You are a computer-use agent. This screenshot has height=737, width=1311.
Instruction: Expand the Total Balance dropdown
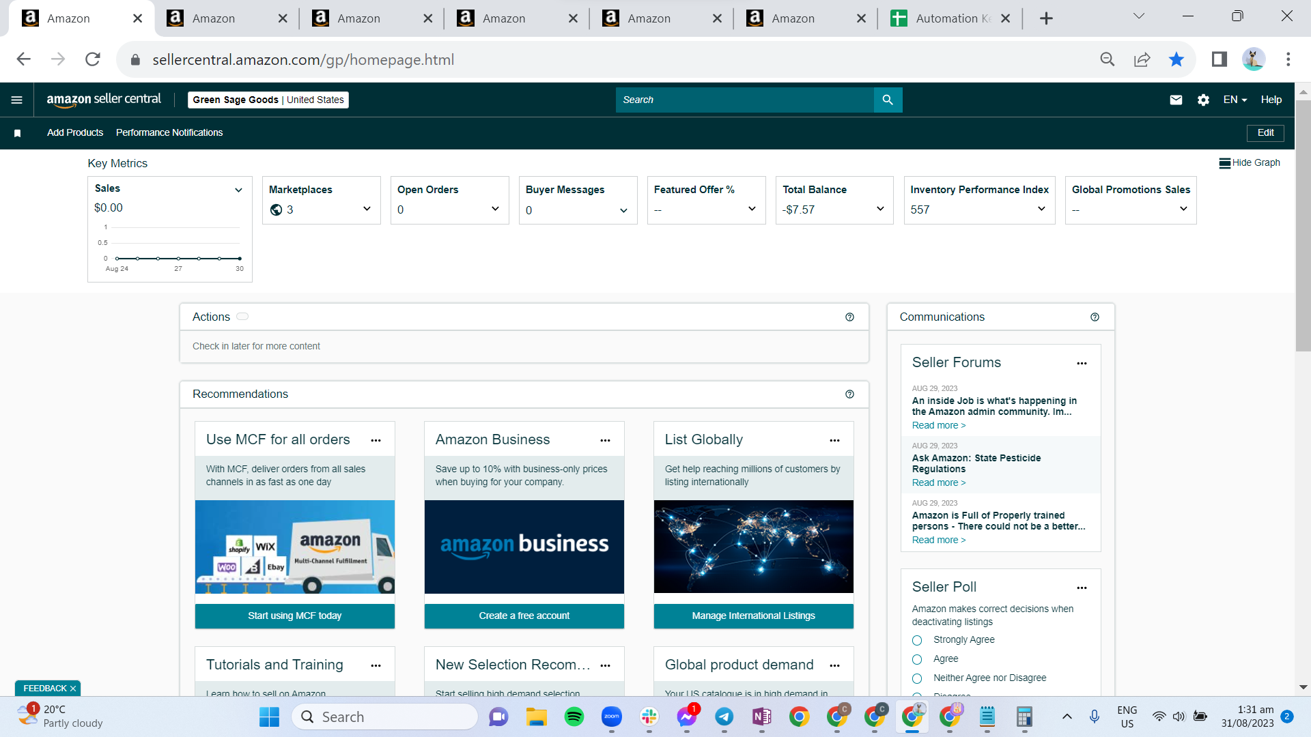tap(880, 209)
